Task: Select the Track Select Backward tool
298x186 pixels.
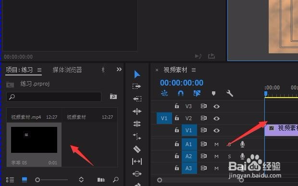Action: (137, 99)
